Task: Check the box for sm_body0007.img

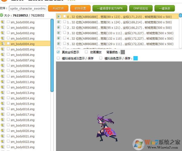Action: [x=9, y=60]
